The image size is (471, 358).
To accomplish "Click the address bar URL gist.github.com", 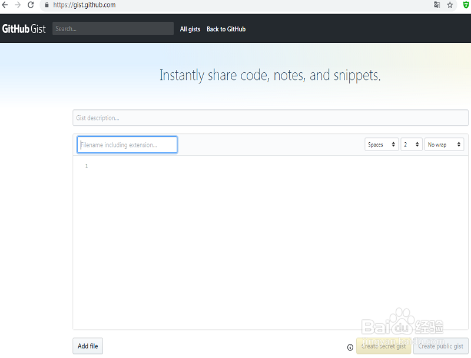I will tap(84, 5).
